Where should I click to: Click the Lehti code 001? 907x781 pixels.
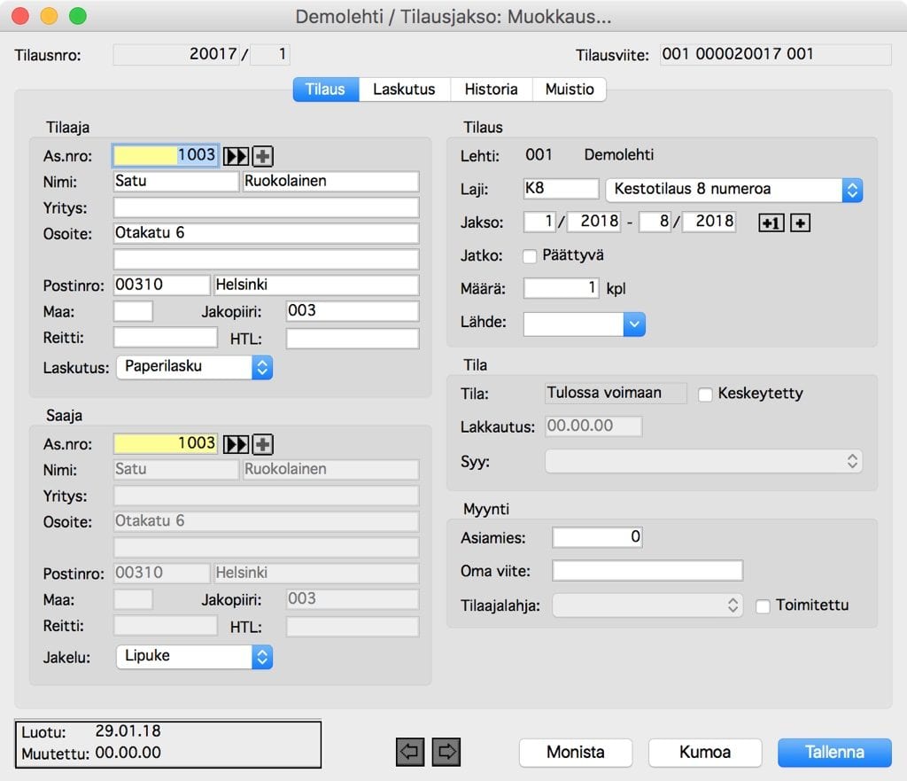pyautogui.click(x=539, y=155)
